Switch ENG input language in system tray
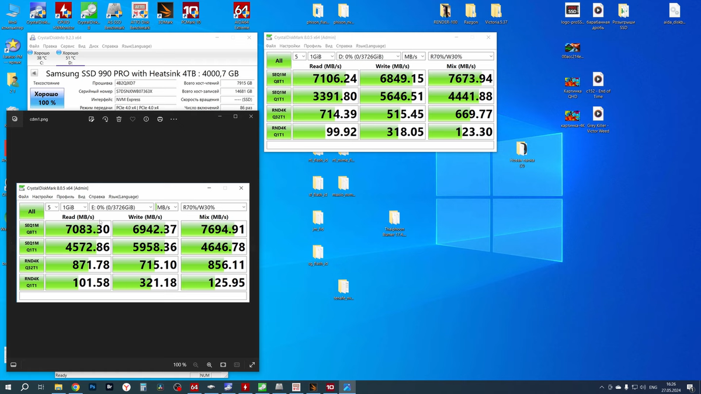The image size is (701, 394). (x=653, y=387)
